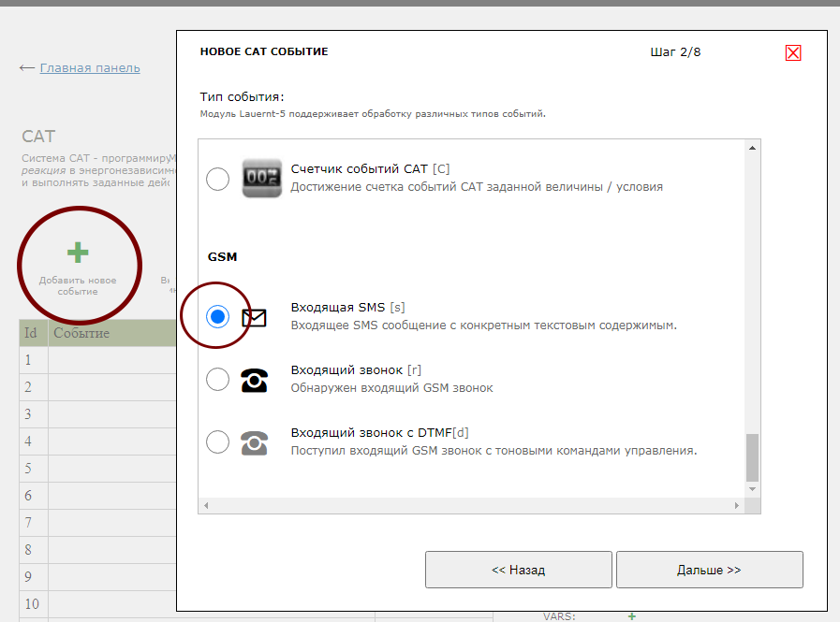Image resolution: width=840 pixels, height=622 pixels.
Task: Click the grey telephone DTMF call icon
Action: click(x=254, y=442)
